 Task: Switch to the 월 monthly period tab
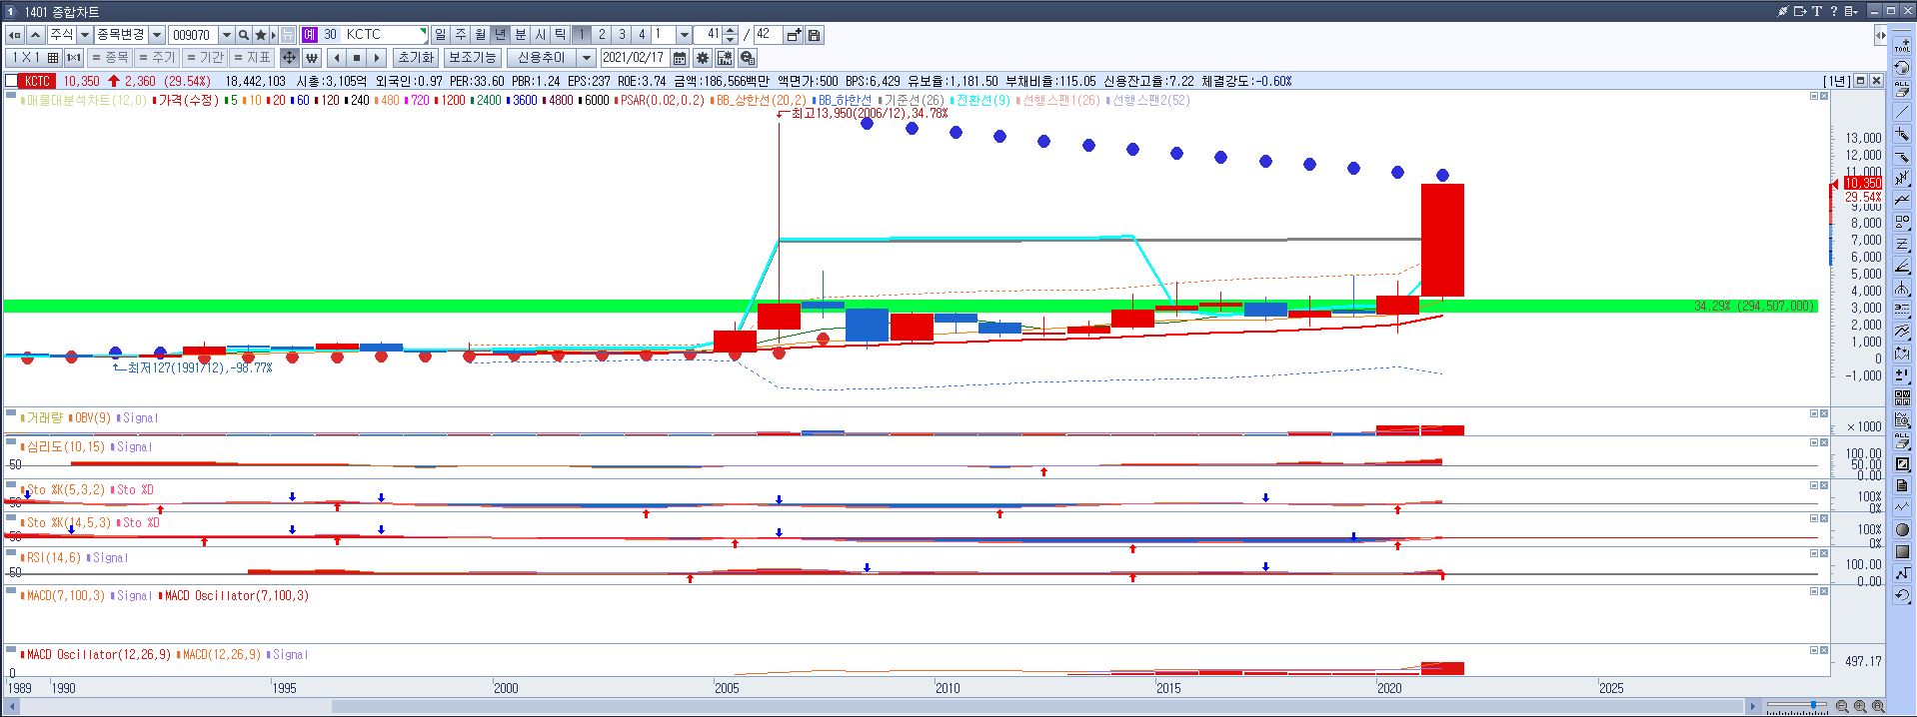pos(481,35)
